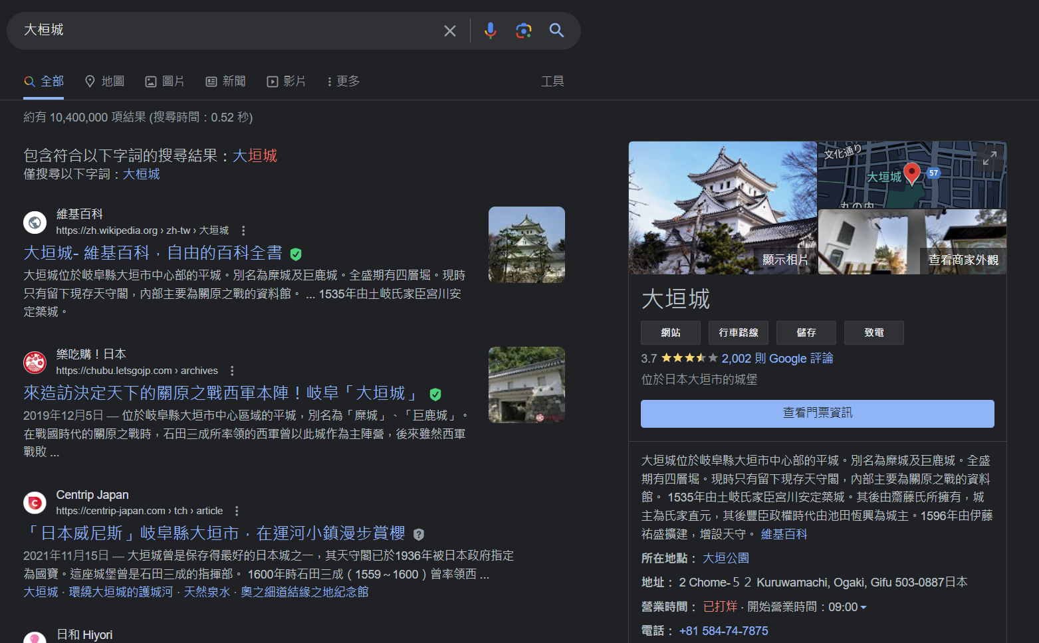Switch to the 地圖 tab
The image size is (1039, 643).
105,81
